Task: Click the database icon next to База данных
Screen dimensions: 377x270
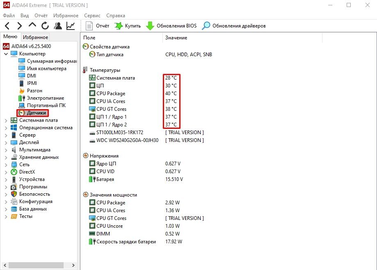Action: coord(14,209)
